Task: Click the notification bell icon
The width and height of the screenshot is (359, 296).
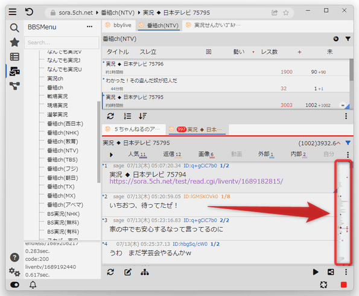Action: [33, 285]
